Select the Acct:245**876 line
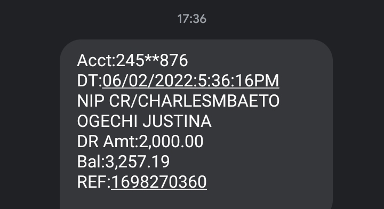 point(132,60)
